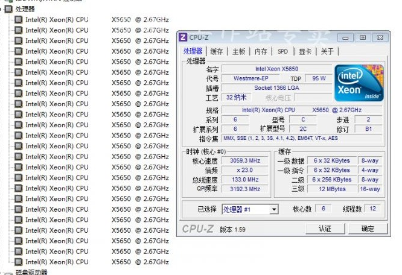
Task: Click the 线程数 value 12
Action: pos(372,209)
